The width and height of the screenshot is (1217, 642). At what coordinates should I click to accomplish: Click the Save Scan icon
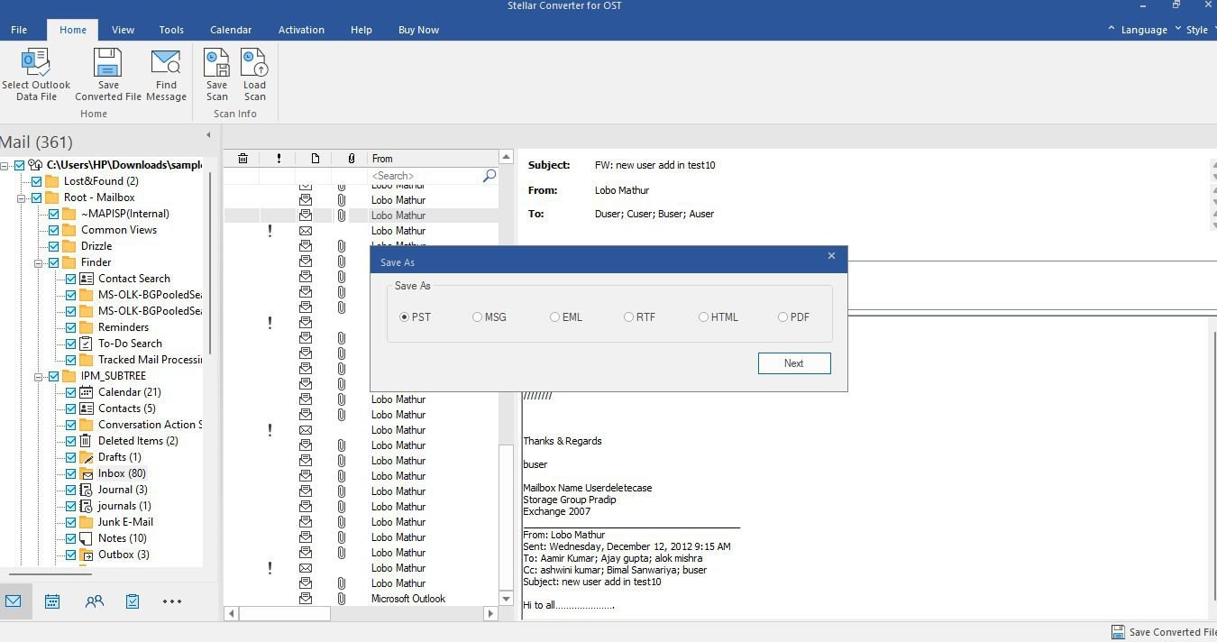coord(216,62)
